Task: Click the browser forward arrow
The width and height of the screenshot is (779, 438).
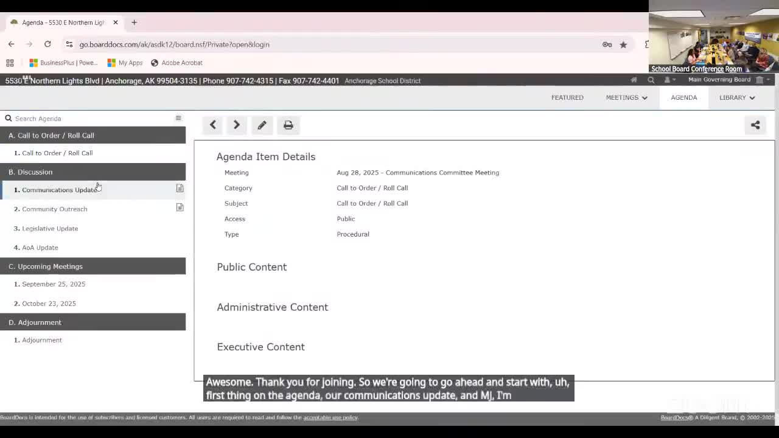Action: (x=29, y=44)
